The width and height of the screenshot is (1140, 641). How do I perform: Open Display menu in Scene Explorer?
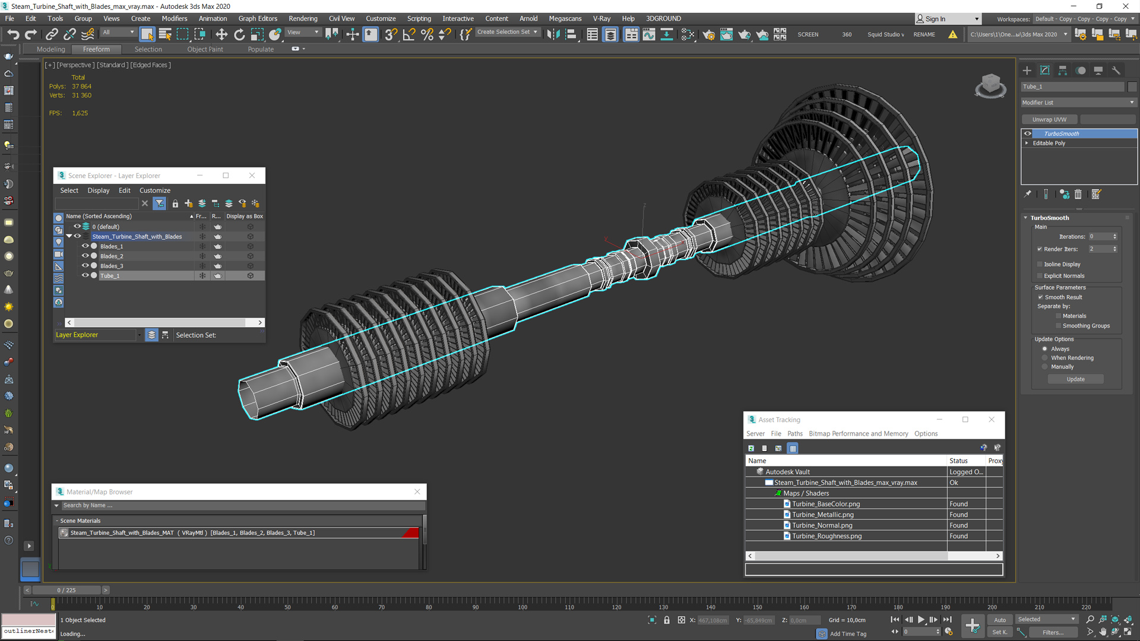pos(99,191)
